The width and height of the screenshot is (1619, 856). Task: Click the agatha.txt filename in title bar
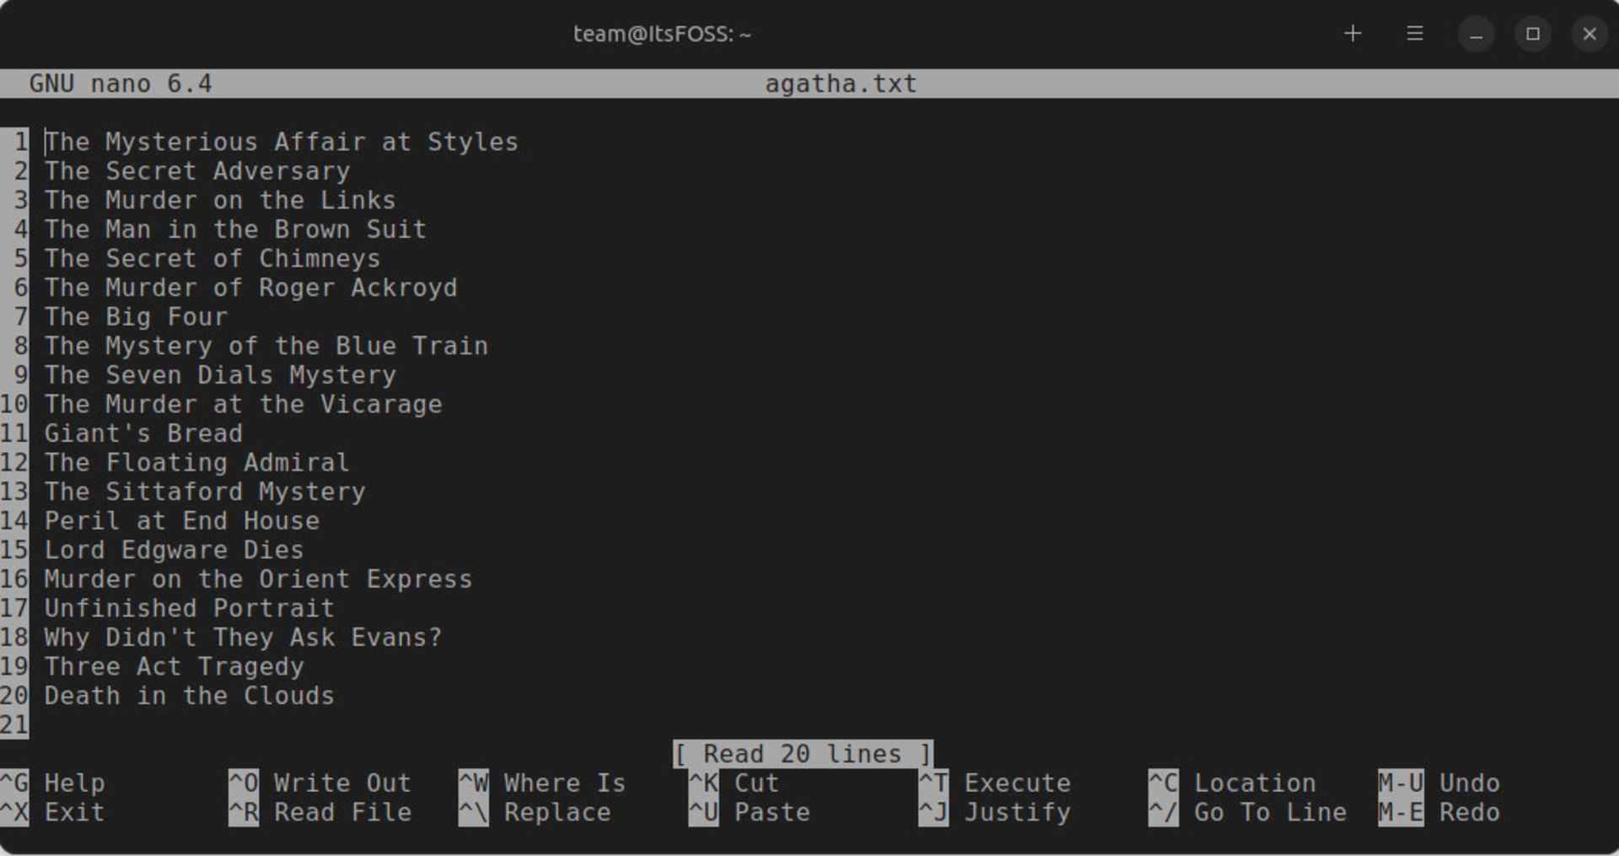(841, 83)
